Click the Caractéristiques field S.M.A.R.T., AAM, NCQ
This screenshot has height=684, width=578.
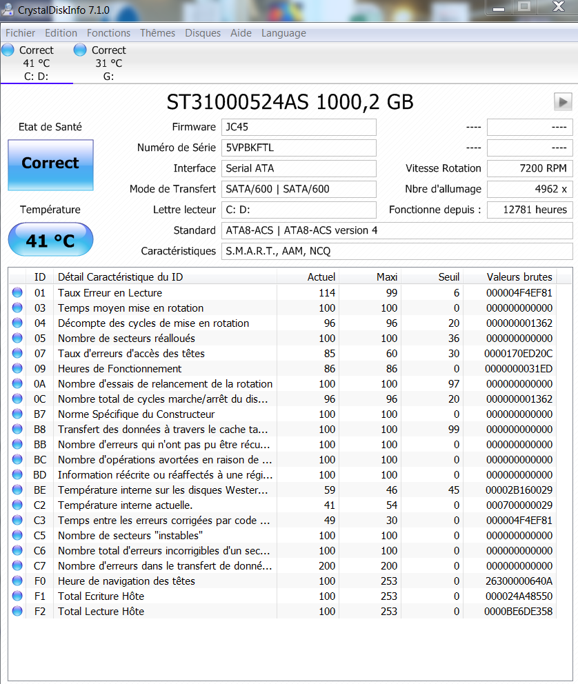[397, 251]
